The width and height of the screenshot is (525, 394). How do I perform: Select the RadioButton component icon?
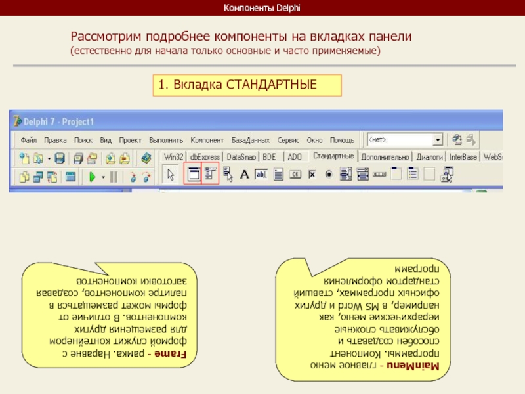click(x=329, y=175)
